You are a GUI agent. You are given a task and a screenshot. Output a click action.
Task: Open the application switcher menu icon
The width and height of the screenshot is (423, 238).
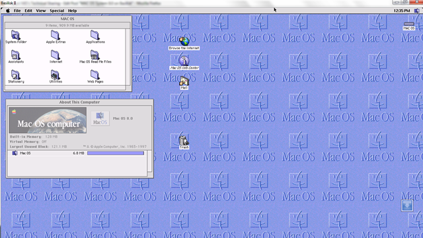417,11
